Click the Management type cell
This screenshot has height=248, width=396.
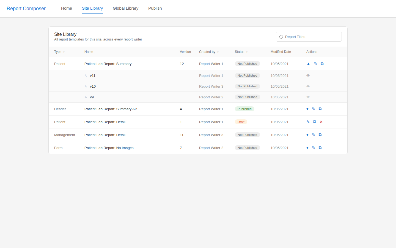(65, 135)
